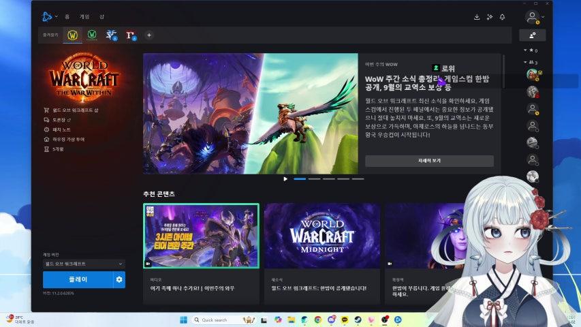Open Chrome from the taskbar
581x327 pixels.
click(318, 320)
